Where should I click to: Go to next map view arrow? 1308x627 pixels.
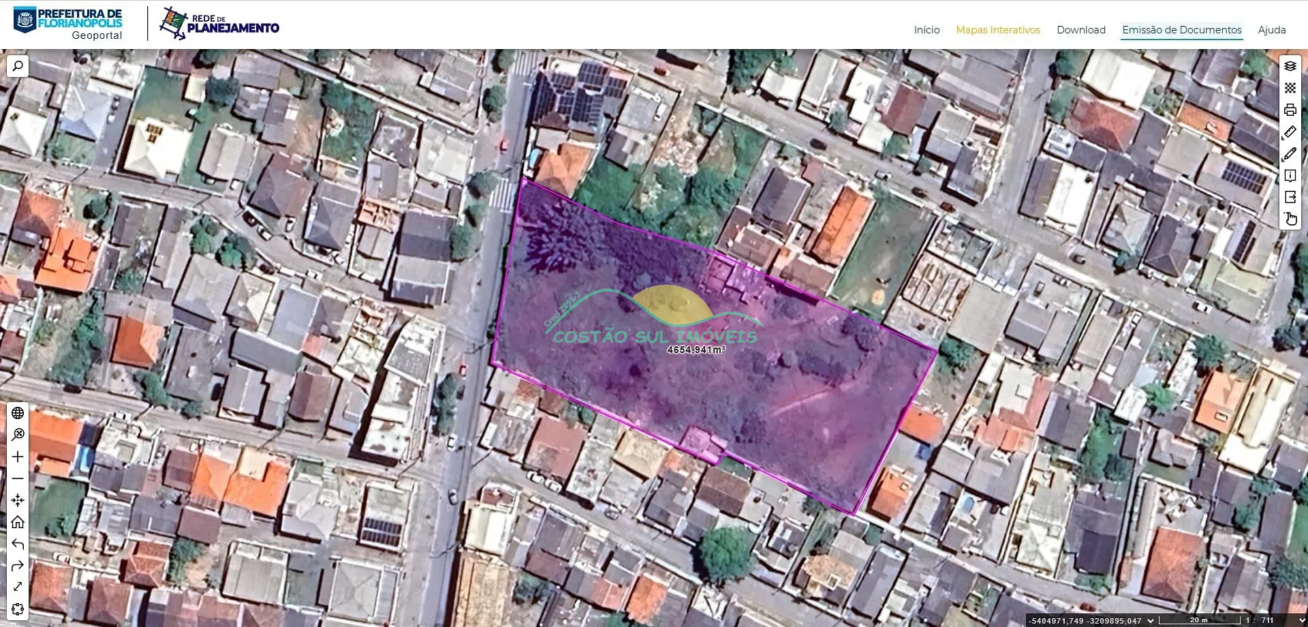tap(18, 566)
